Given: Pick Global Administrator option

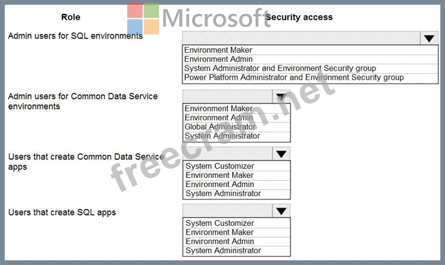Looking at the screenshot, I should 220,127.
